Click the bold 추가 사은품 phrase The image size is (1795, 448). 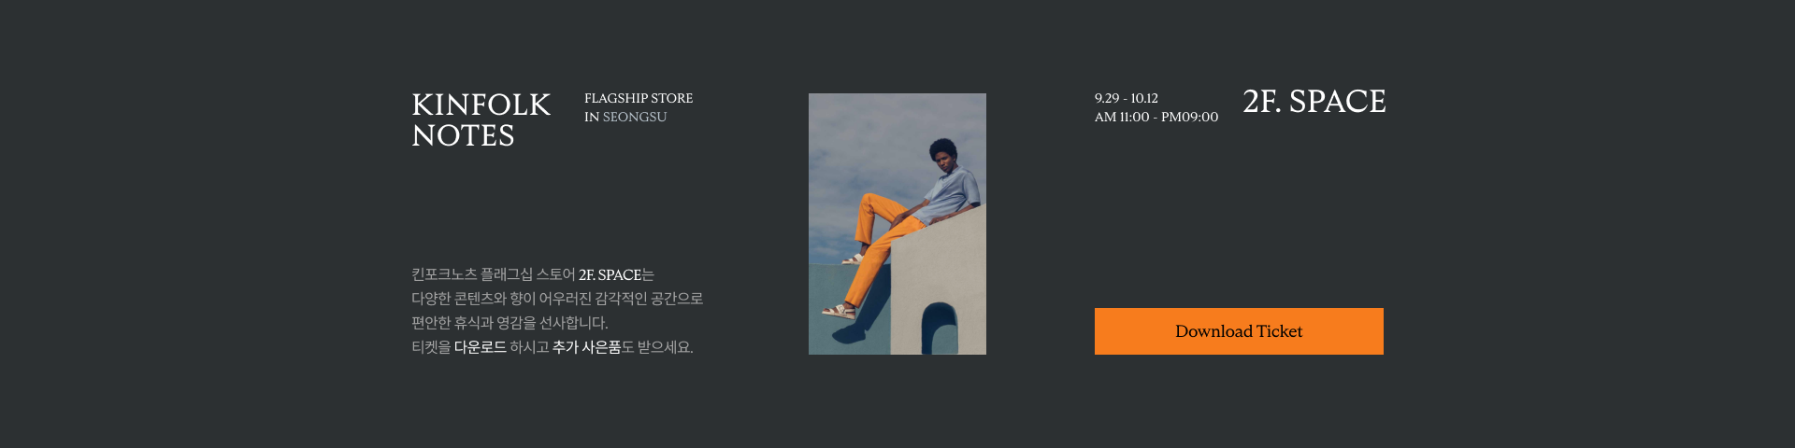coord(586,347)
